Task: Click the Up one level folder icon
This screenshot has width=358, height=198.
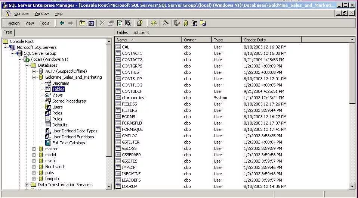Action: (x=82, y=23)
